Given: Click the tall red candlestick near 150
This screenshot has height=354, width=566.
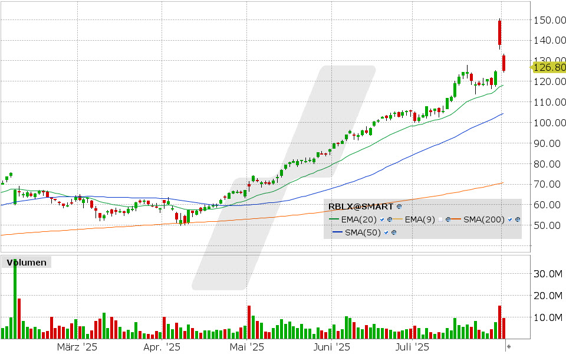Looking at the screenshot, I should coord(499,33).
